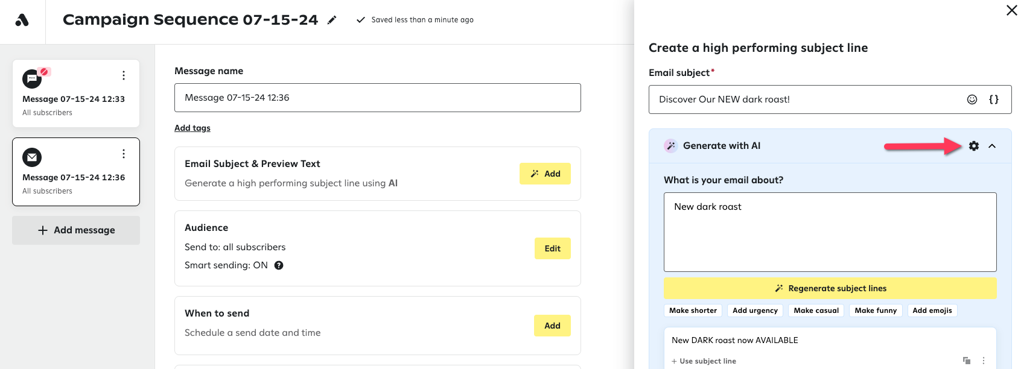Click the chat bubble icon on first message card
The height and width of the screenshot is (369, 1018).
pyautogui.click(x=32, y=79)
